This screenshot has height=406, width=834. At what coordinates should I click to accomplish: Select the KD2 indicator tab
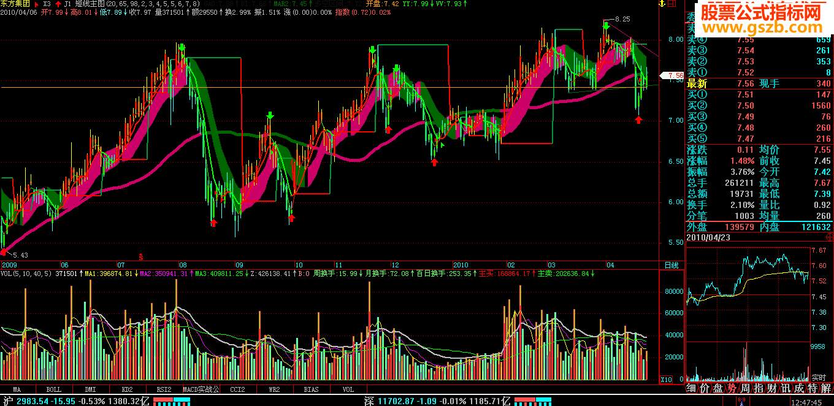point(128,389)
